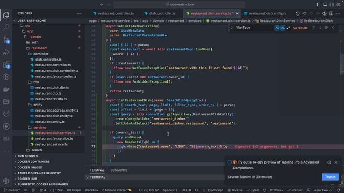344x193 pixels.
Task: Toggle Use Regular Expression in find widget
Action: click(288, 28)
